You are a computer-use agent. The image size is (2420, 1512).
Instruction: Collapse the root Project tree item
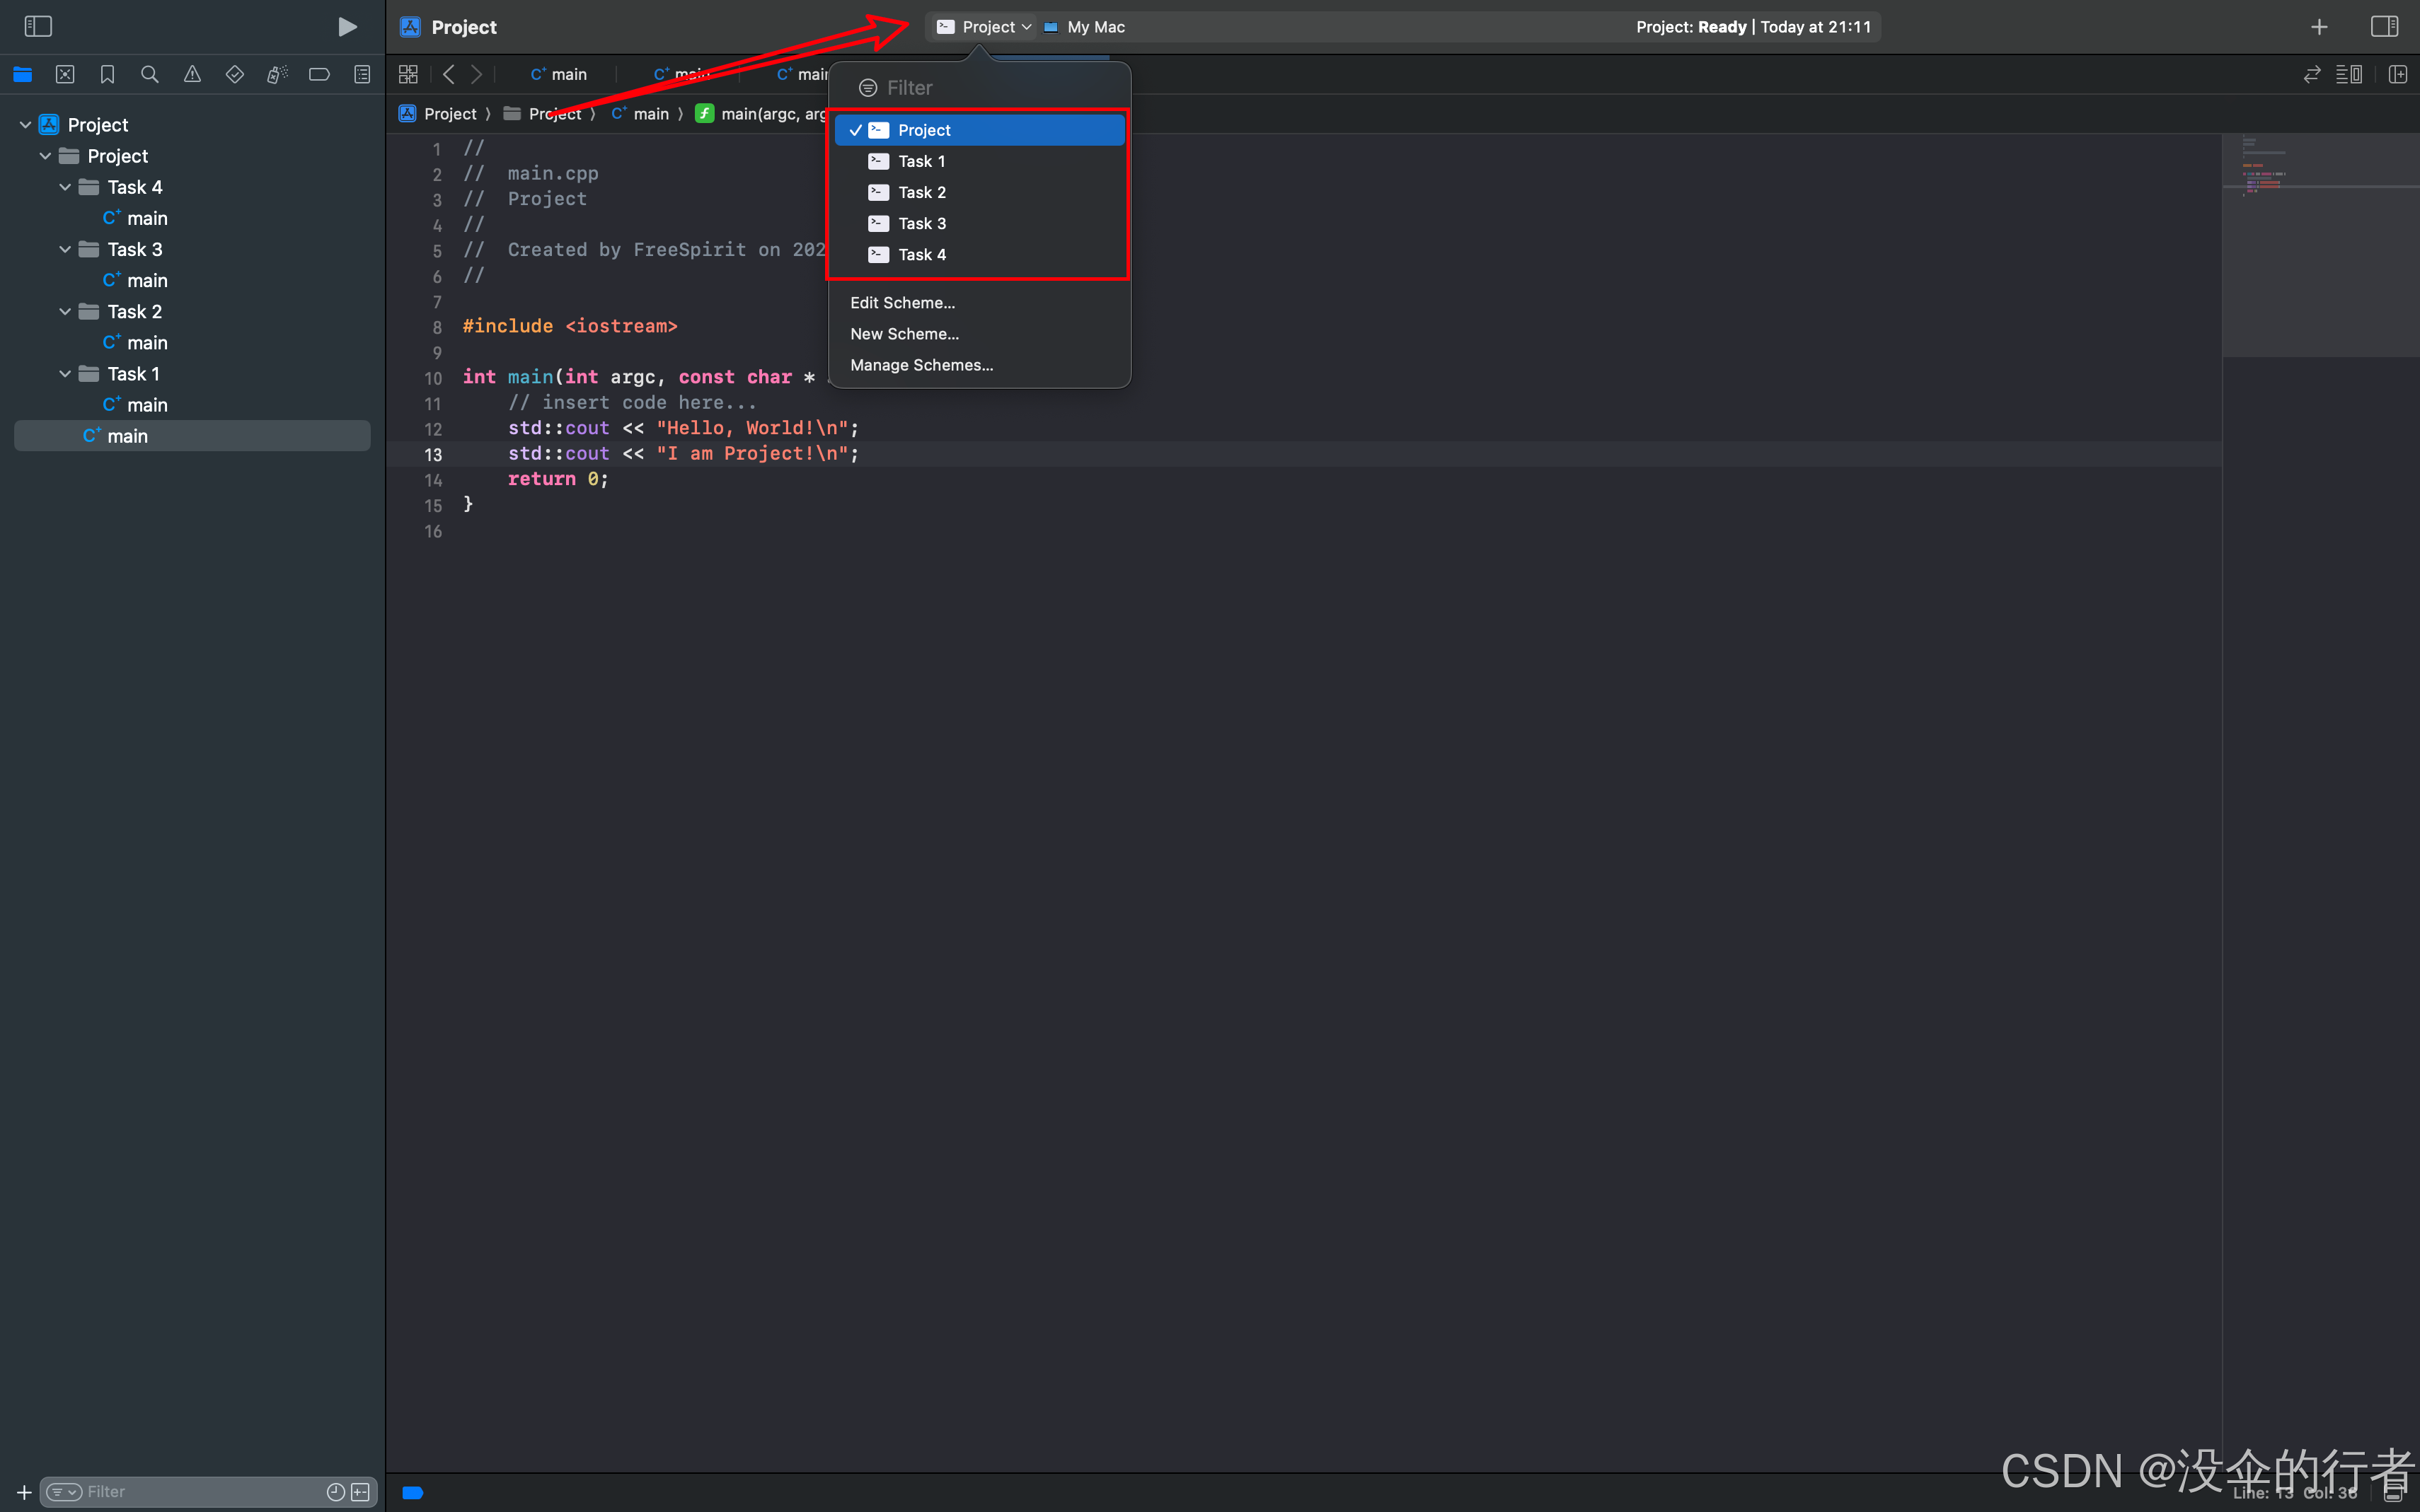(25, 125)
